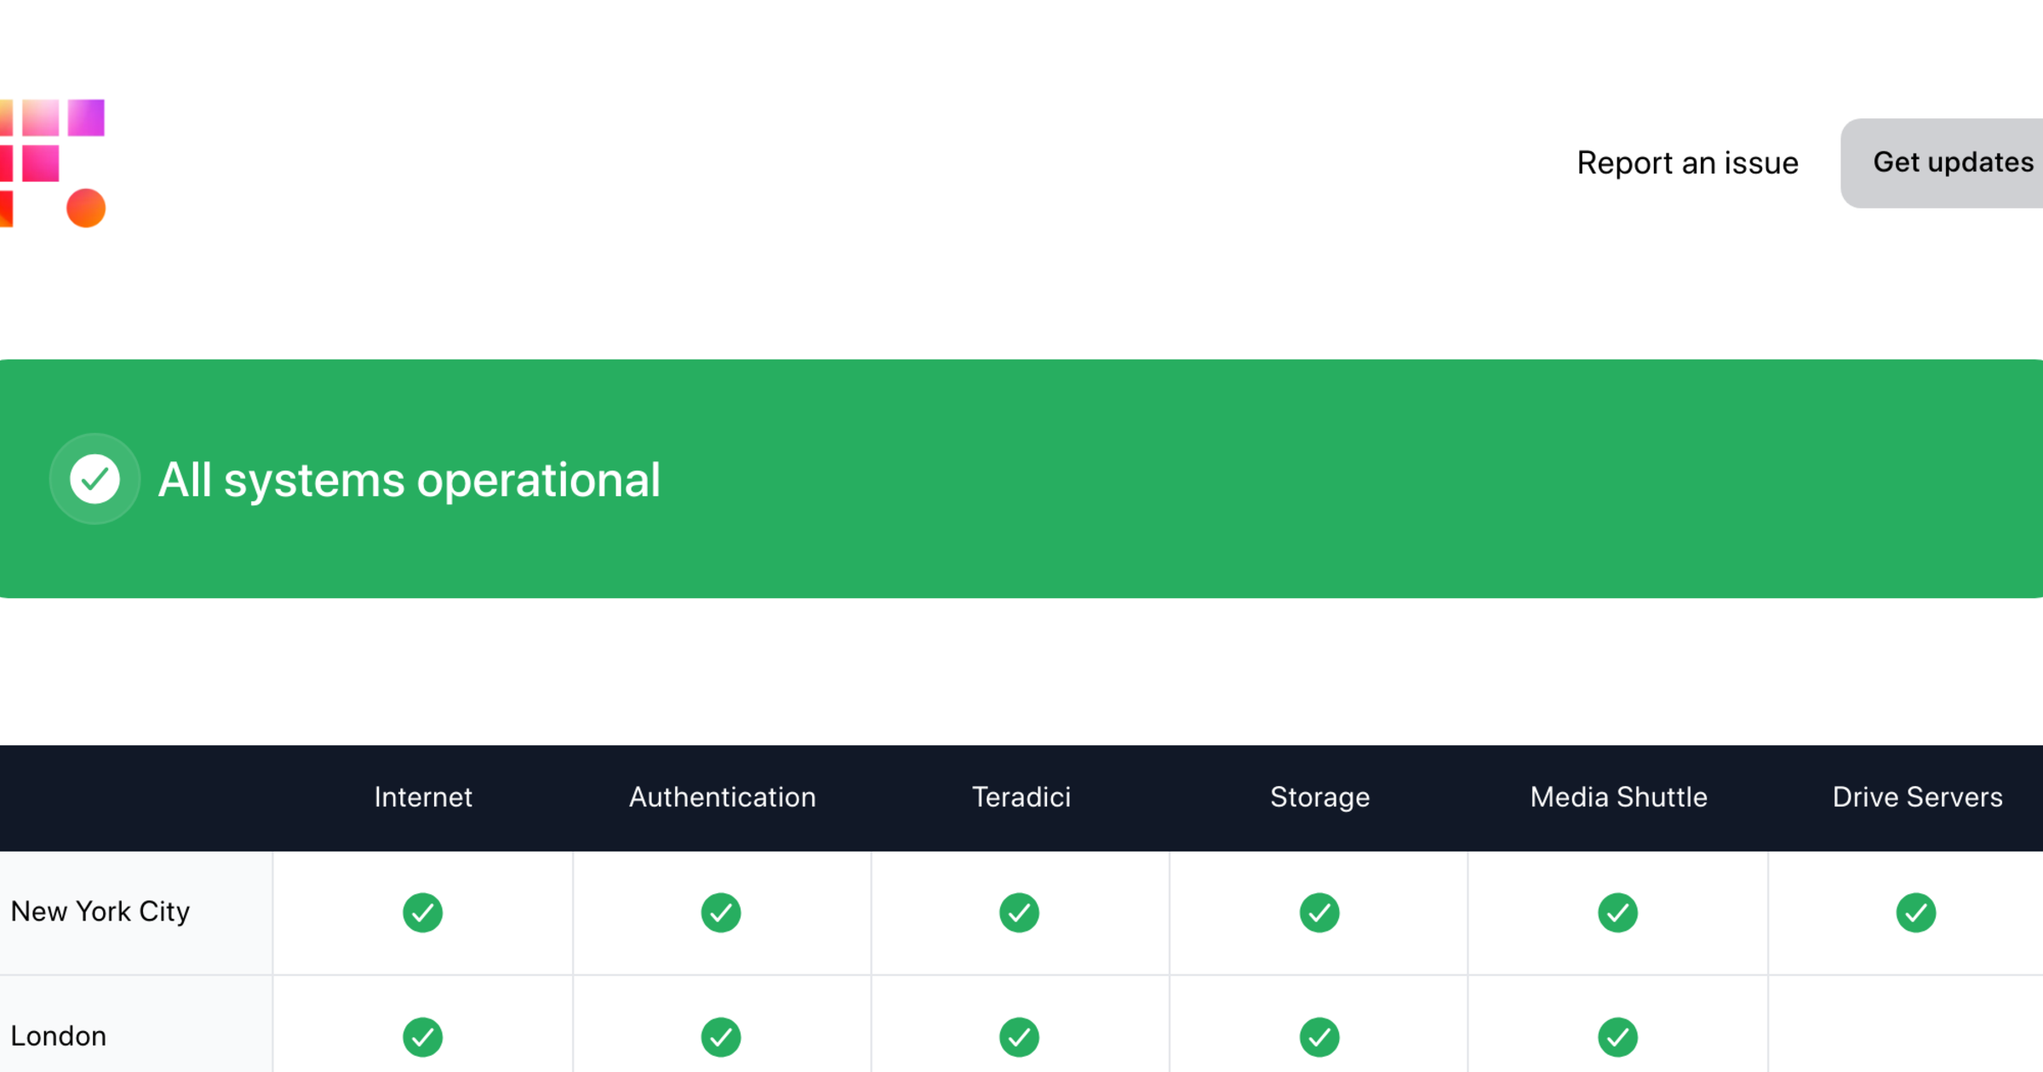This screenshot has width=2043, height=1072.
Task: Click the colorful pixel logo
Action: point(53,163)
